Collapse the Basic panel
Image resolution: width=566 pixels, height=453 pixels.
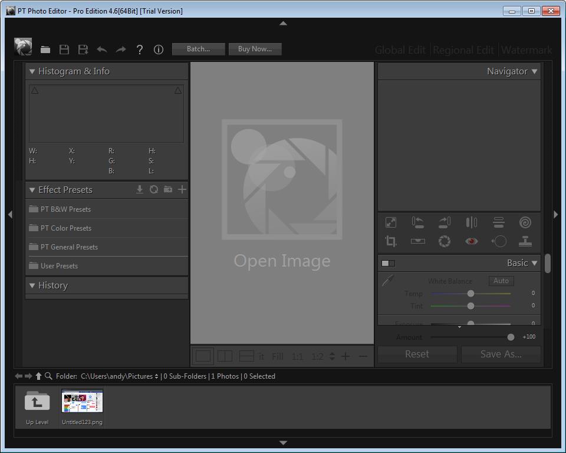(x=535, y=263)
